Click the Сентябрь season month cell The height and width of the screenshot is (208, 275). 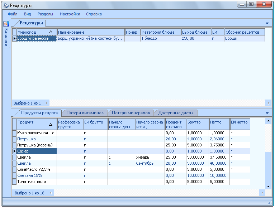tap(150, 164)
